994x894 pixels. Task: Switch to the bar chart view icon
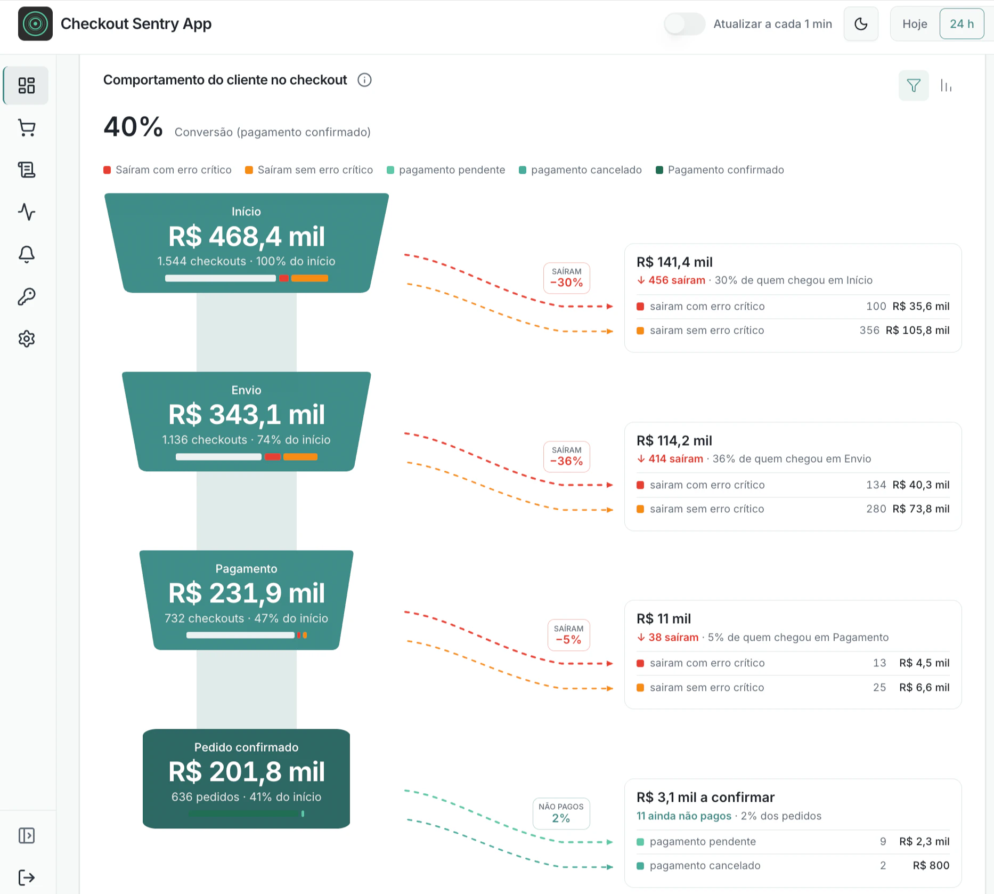[x=946, y=85]
